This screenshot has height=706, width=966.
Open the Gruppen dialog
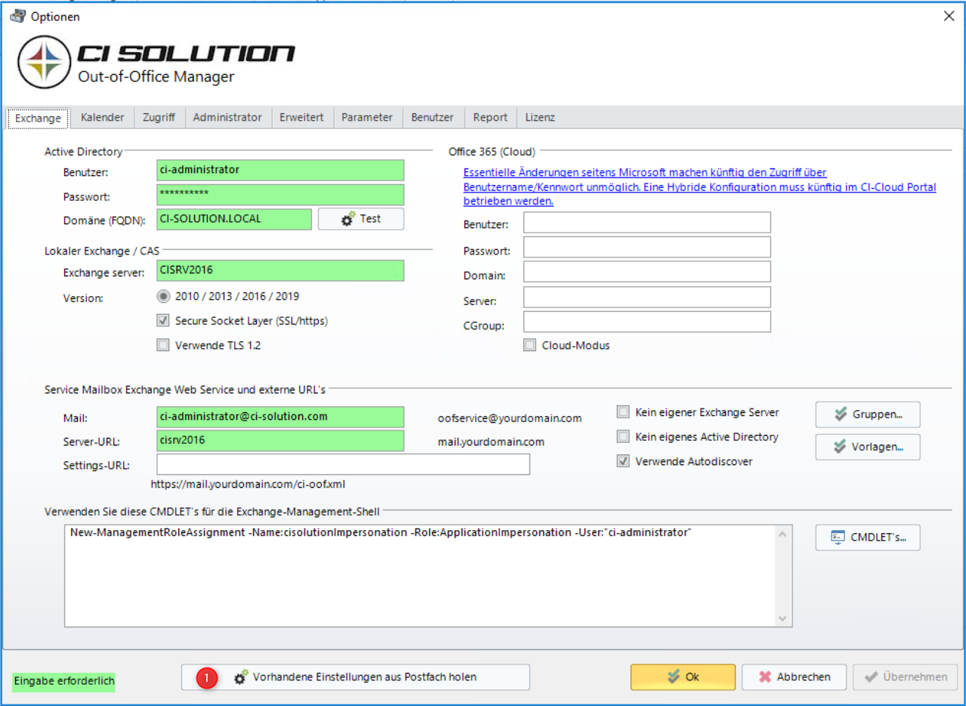[x=868, y=415]
